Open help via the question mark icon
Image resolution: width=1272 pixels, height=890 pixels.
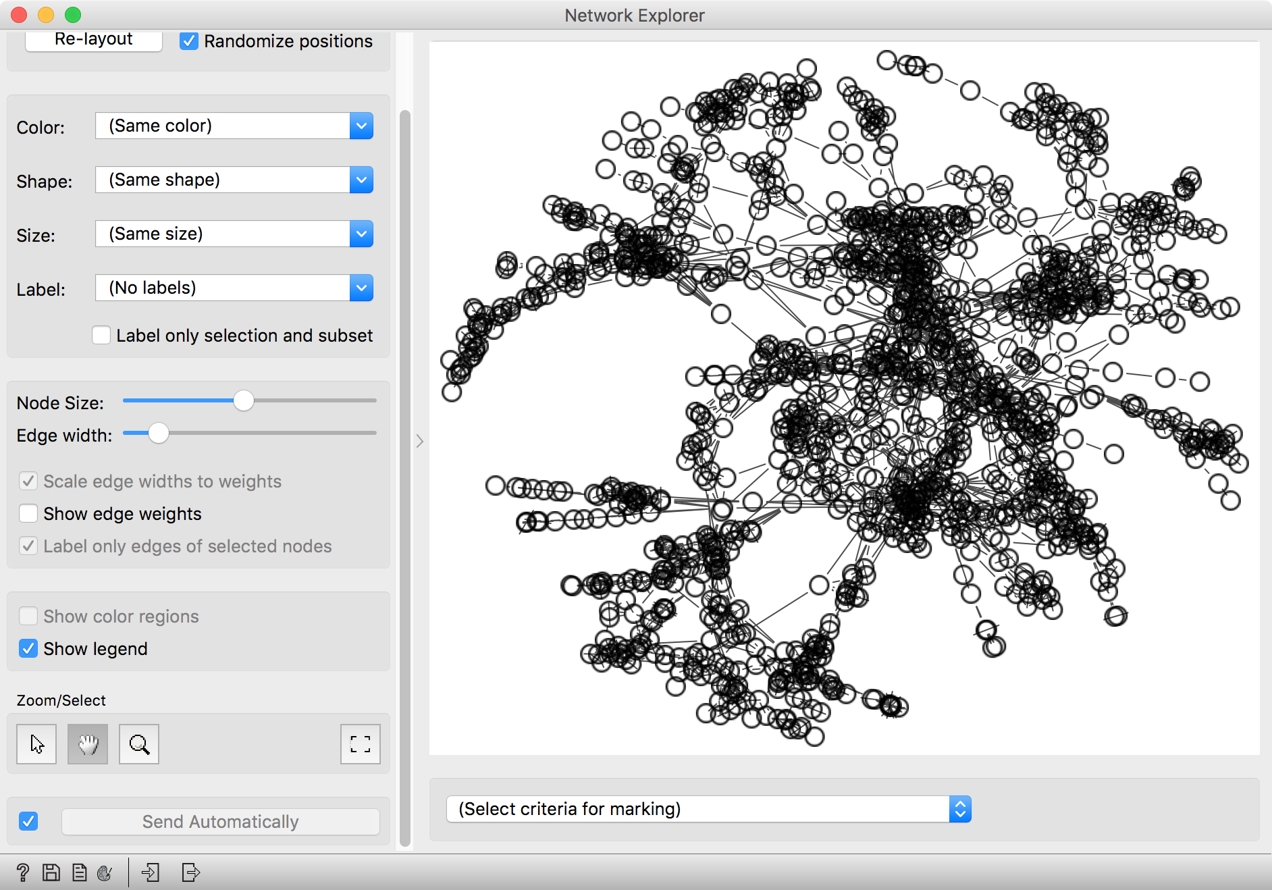pyautogui.click(x=24, y=872)
